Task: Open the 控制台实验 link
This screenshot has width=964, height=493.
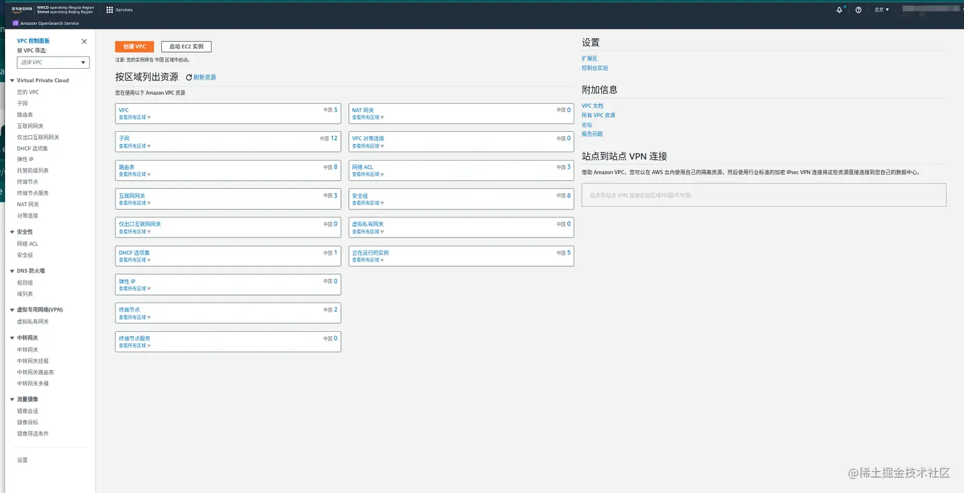Action: (595, 68)
